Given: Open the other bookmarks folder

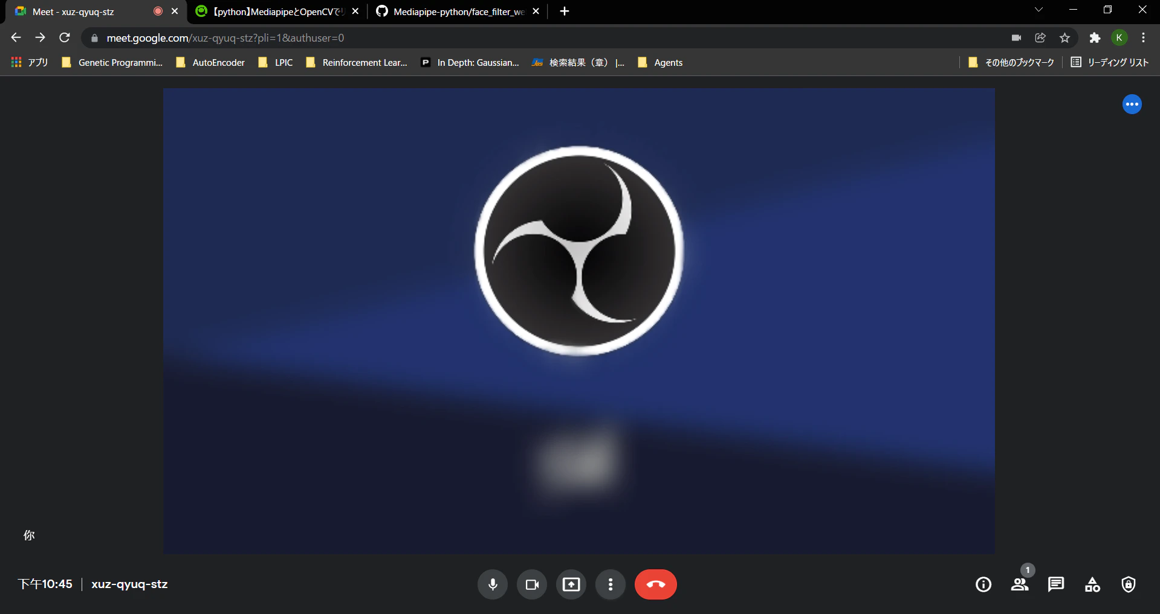Looking at the screenshot, I should [1011, 63].
